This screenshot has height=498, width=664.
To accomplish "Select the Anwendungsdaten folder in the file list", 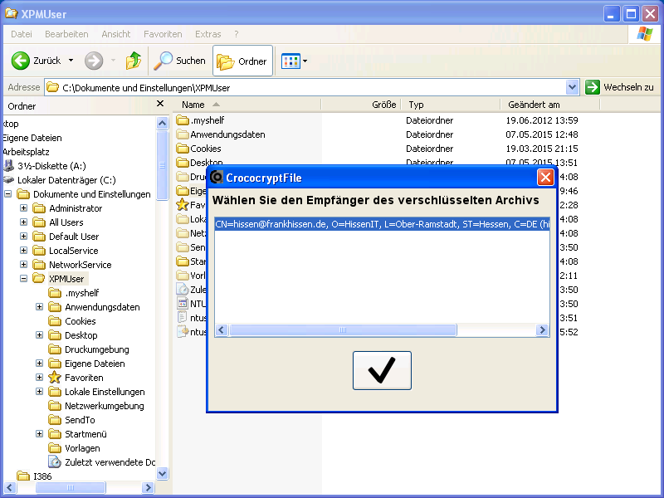I will point(221,134).
